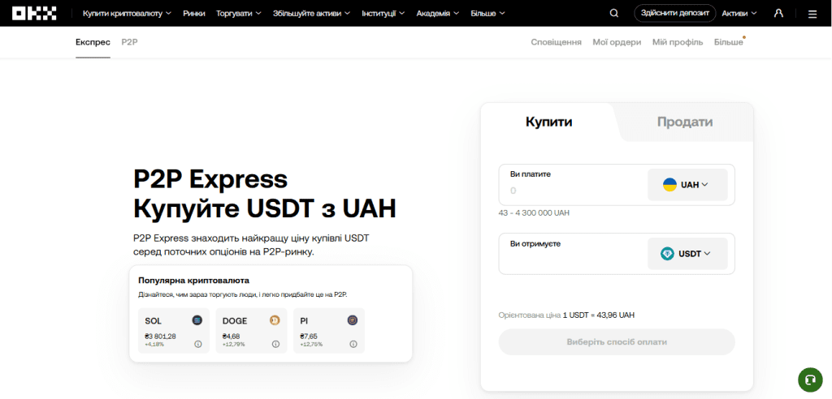The width and height of the screenshot is (832, 399).
Task: Select the Продати tab
Action: pos(685,122)
